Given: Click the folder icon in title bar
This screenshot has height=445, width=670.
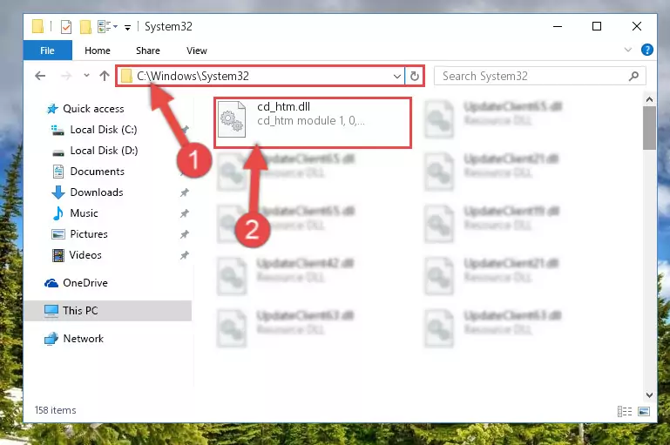Looking at the screenshot, I should (37, 26).
